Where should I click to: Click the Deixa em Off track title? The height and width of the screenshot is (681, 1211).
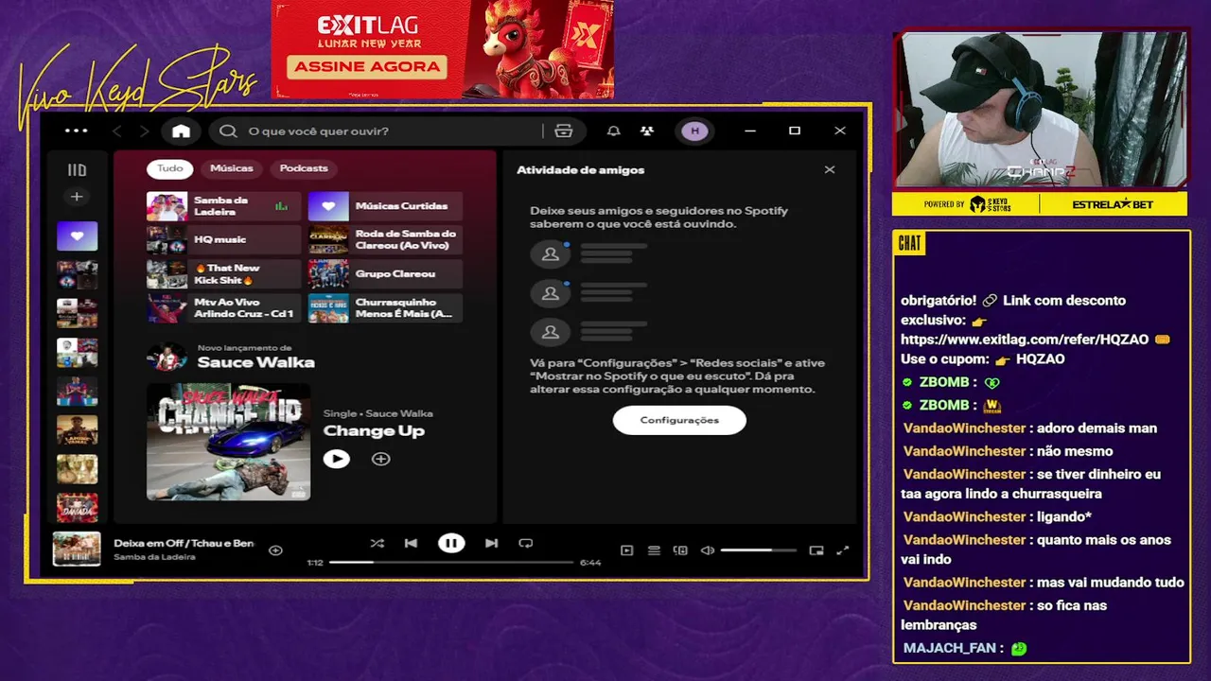[x=184, y=543]
